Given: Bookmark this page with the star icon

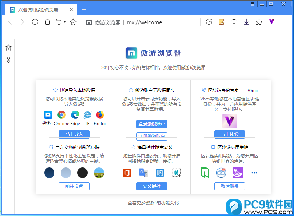Looking at the screenshot, I should 73,22.
